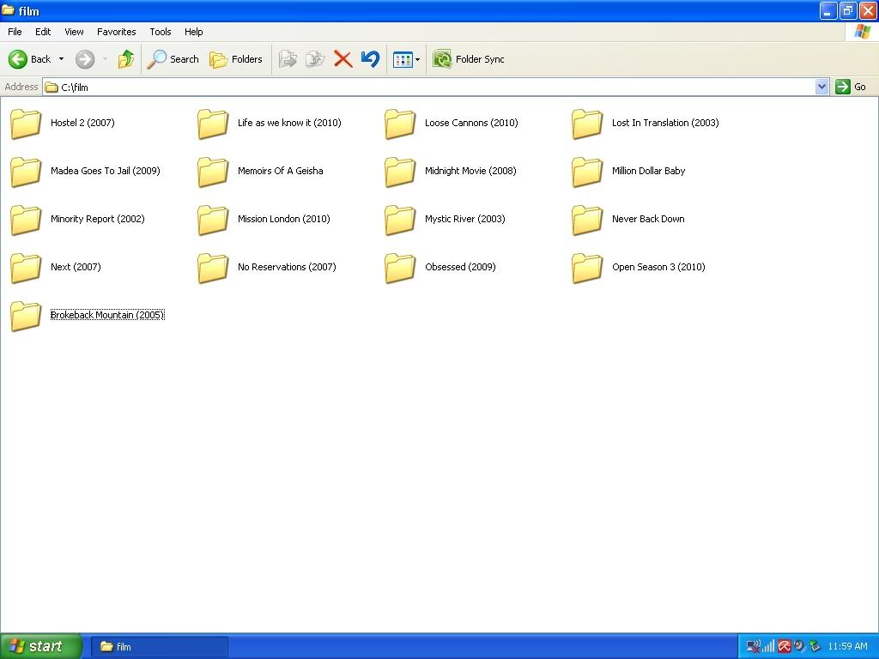Click the 'Hostel 2 (2007)' name label
The width and height of the screenshot is (879, 659).
click(82, 123)
